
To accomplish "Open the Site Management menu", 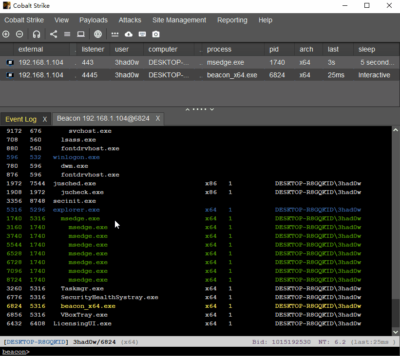I will 179,20.
